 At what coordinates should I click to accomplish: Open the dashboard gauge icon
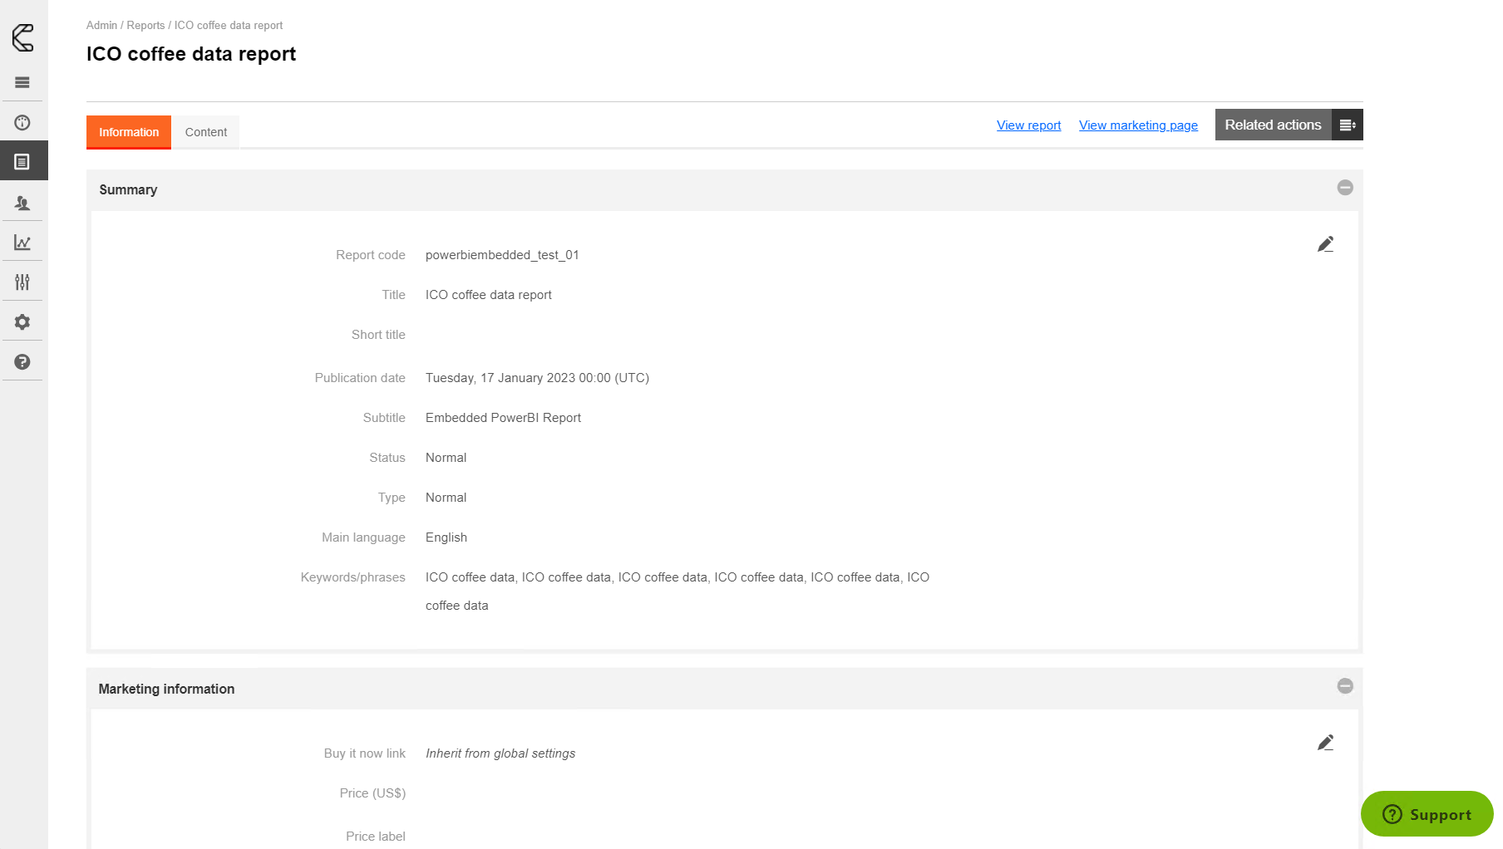[x=22, y=123]
